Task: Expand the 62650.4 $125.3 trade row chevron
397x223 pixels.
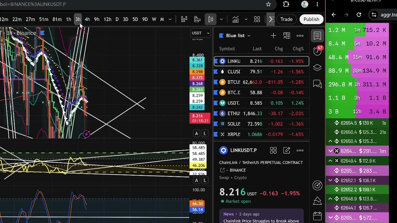Action: (330, 141)
